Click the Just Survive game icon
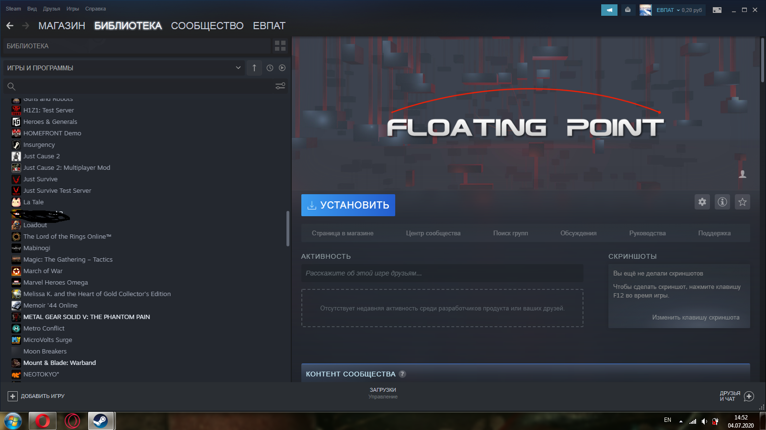The image size is (766, 430). (x=16, y=179)
